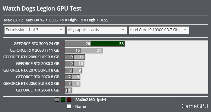This screenshot has width=211, height=112.
Task: Remove the GEFORCE RTX 2060 6 GB row
Action: [x=62, y=90]
